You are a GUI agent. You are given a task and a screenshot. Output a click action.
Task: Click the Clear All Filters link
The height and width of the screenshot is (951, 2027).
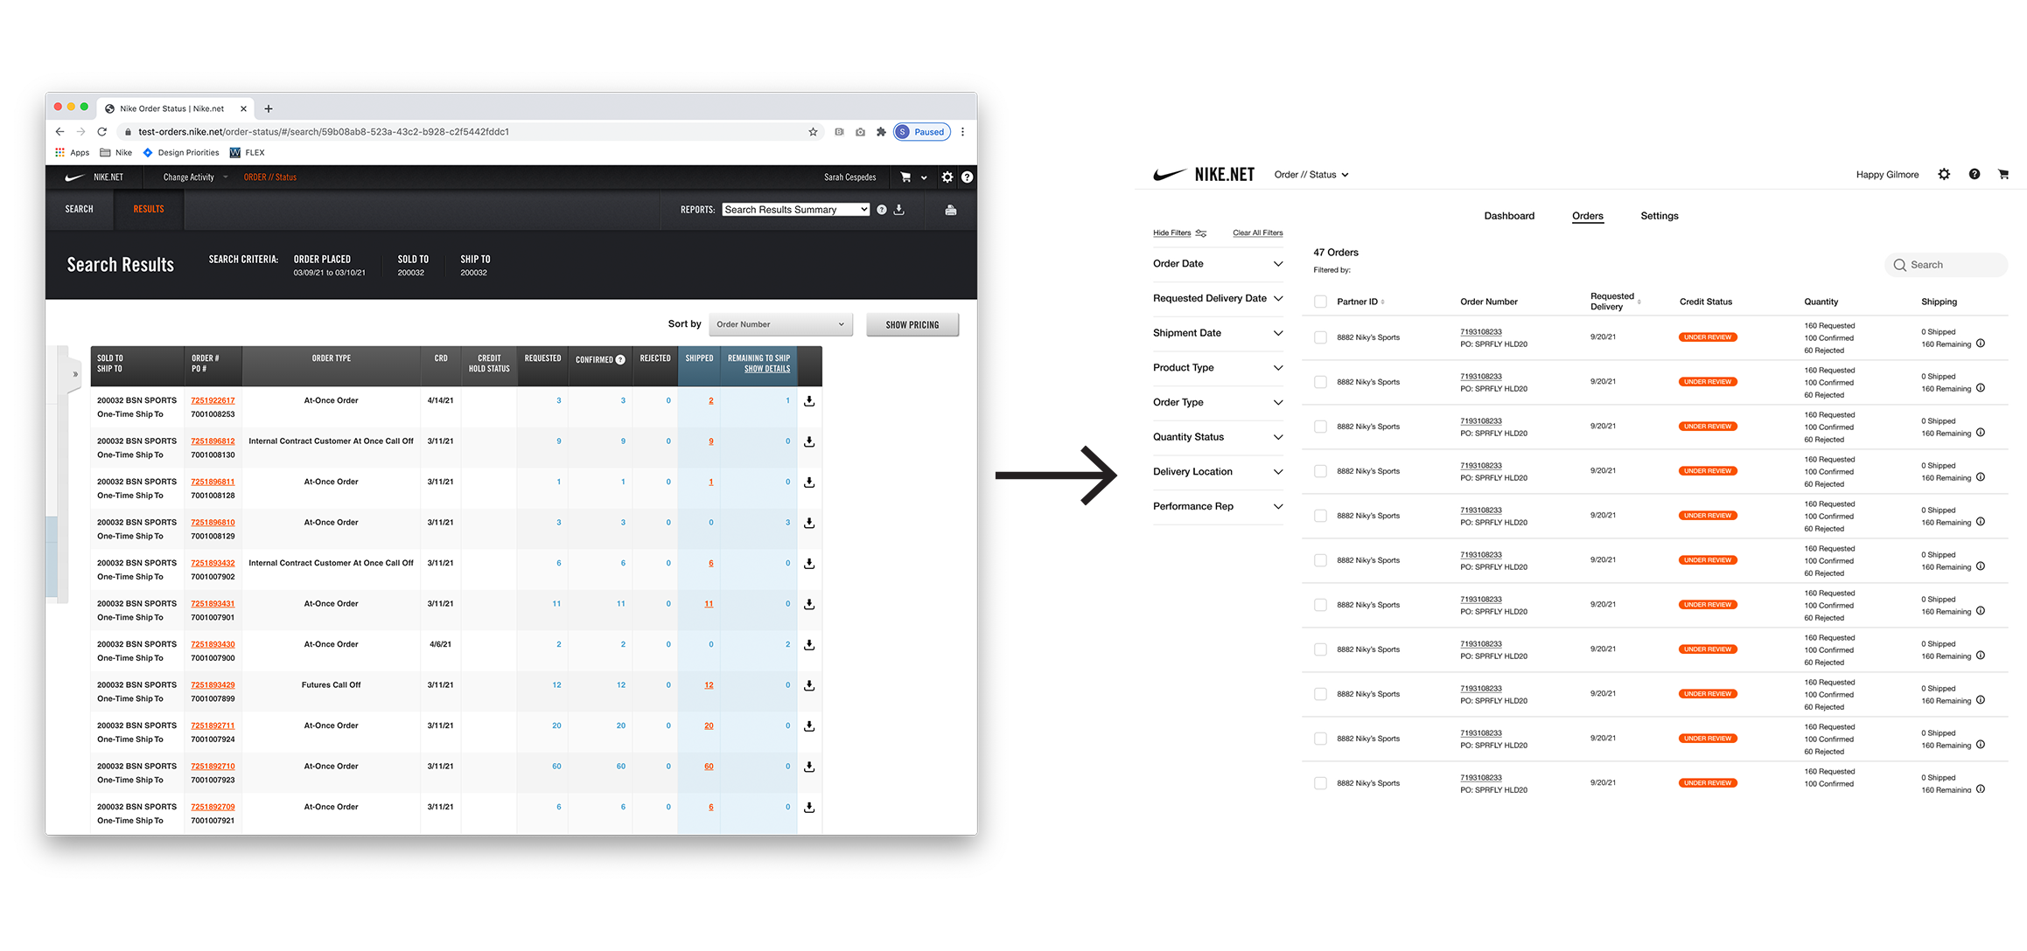[1257, 233]
